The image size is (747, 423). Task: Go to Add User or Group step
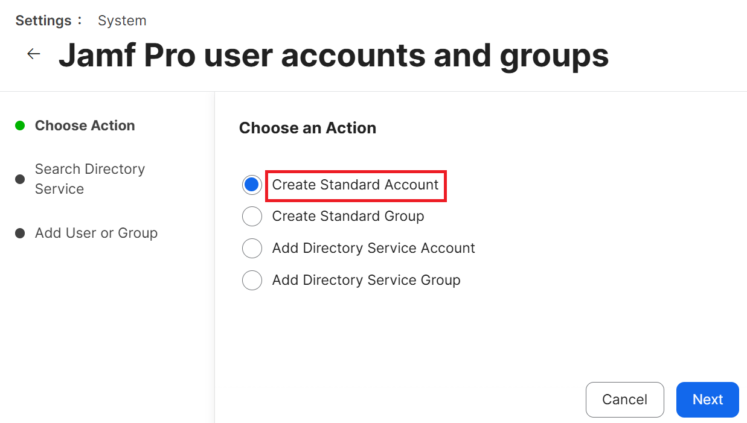click(96, 233)
